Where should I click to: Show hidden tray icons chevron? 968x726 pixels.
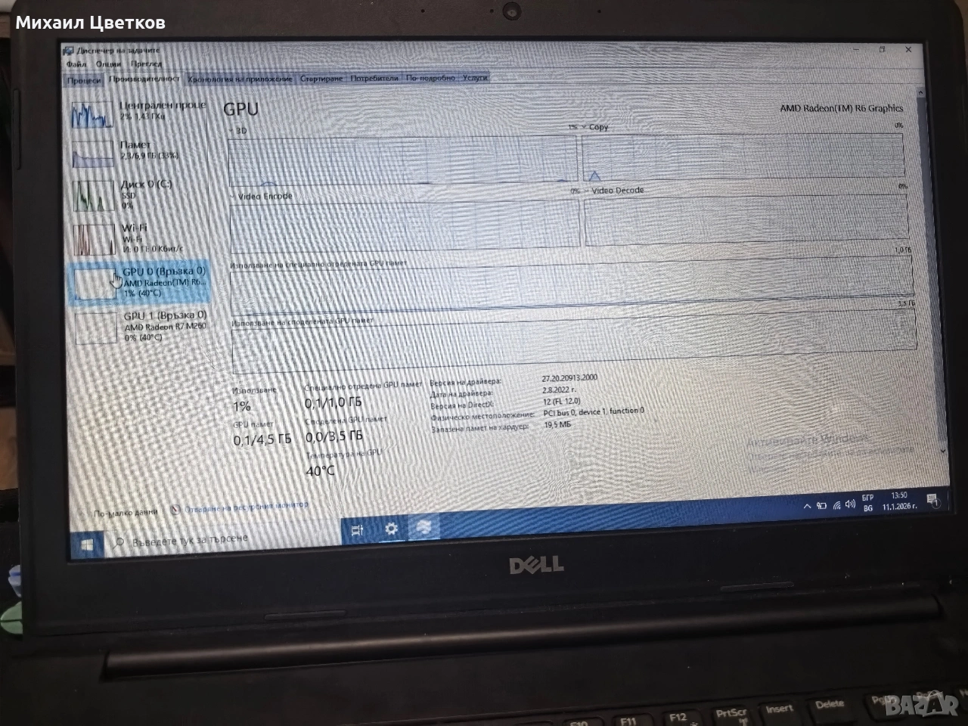point(807,506)
